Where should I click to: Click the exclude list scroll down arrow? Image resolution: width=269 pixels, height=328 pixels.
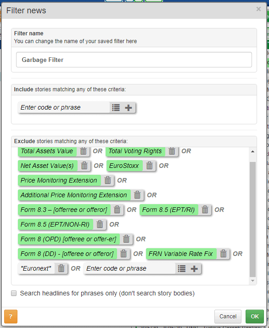pos(252,281)
